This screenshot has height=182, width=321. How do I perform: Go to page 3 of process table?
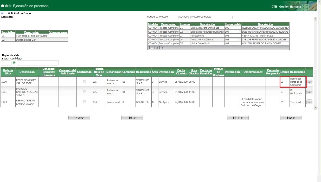(162, 48)
